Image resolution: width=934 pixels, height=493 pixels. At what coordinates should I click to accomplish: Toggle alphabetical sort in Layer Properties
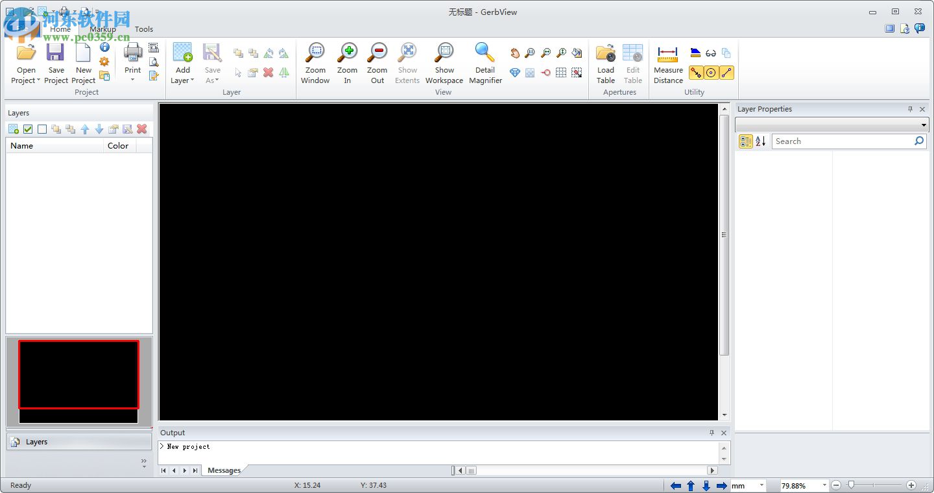point(761,141)
